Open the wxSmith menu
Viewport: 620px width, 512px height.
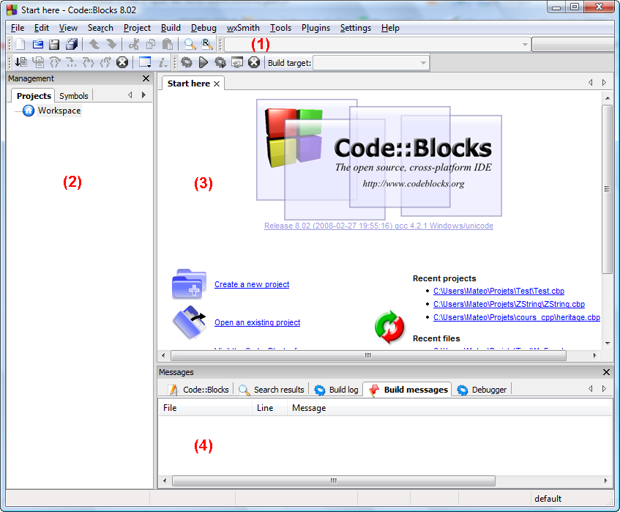click(243, 28)
